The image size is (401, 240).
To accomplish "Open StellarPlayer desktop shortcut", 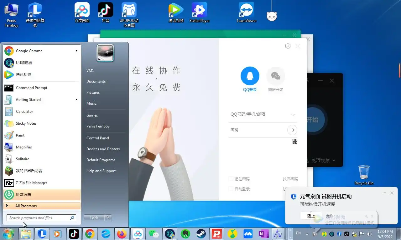I will tap(200, 12).
